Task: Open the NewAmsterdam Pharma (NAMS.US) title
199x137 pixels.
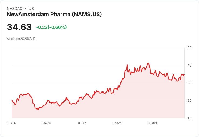Action: (x=54, y=15)
